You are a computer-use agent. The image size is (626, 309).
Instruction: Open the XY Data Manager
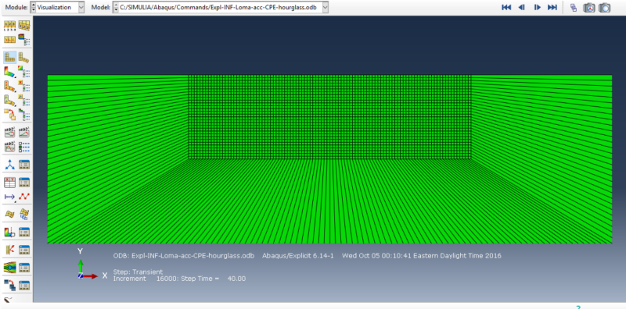pos(24,183)
